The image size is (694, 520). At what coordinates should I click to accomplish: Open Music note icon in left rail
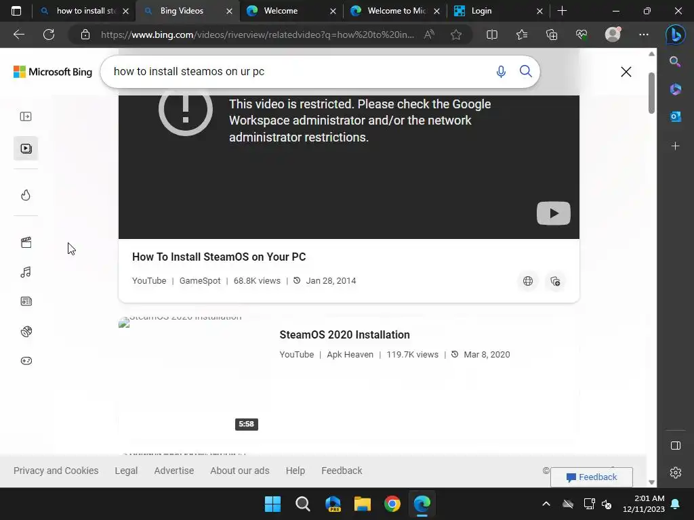26,272
